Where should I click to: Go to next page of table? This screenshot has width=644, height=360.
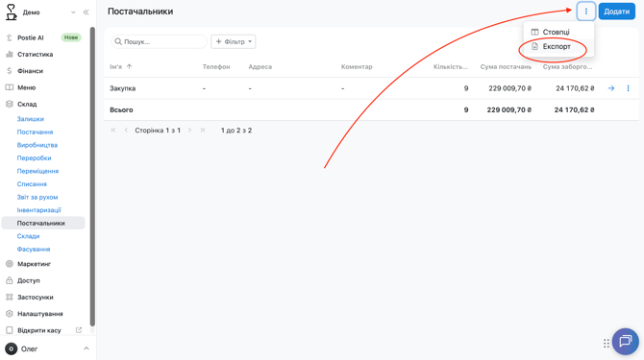pos(189,131)
